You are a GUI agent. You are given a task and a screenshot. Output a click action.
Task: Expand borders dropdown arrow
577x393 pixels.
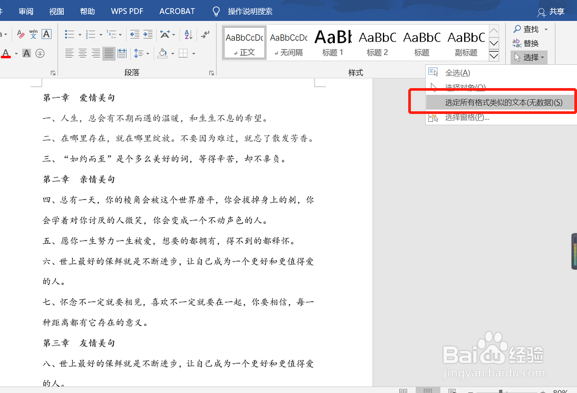point(194,54)
